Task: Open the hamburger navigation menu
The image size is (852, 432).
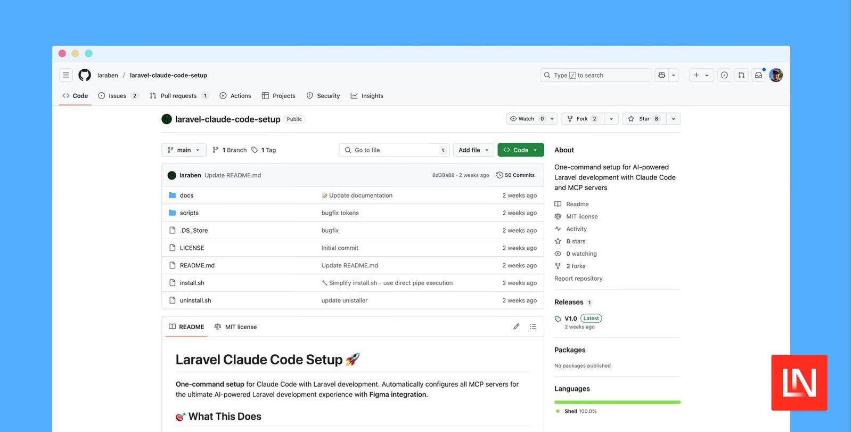Action: pyautogui.click(x=65, y=75)
